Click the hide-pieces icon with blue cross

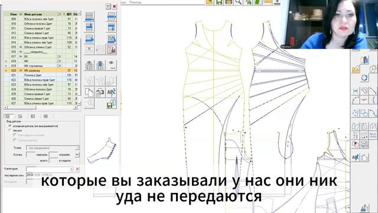tap(100, 66)
